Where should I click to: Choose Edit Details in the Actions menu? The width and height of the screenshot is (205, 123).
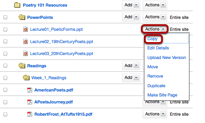[158, 48]
